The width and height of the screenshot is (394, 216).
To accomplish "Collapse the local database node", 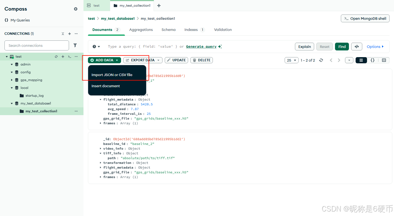I will pyautogui.click(x=12, y=88).
